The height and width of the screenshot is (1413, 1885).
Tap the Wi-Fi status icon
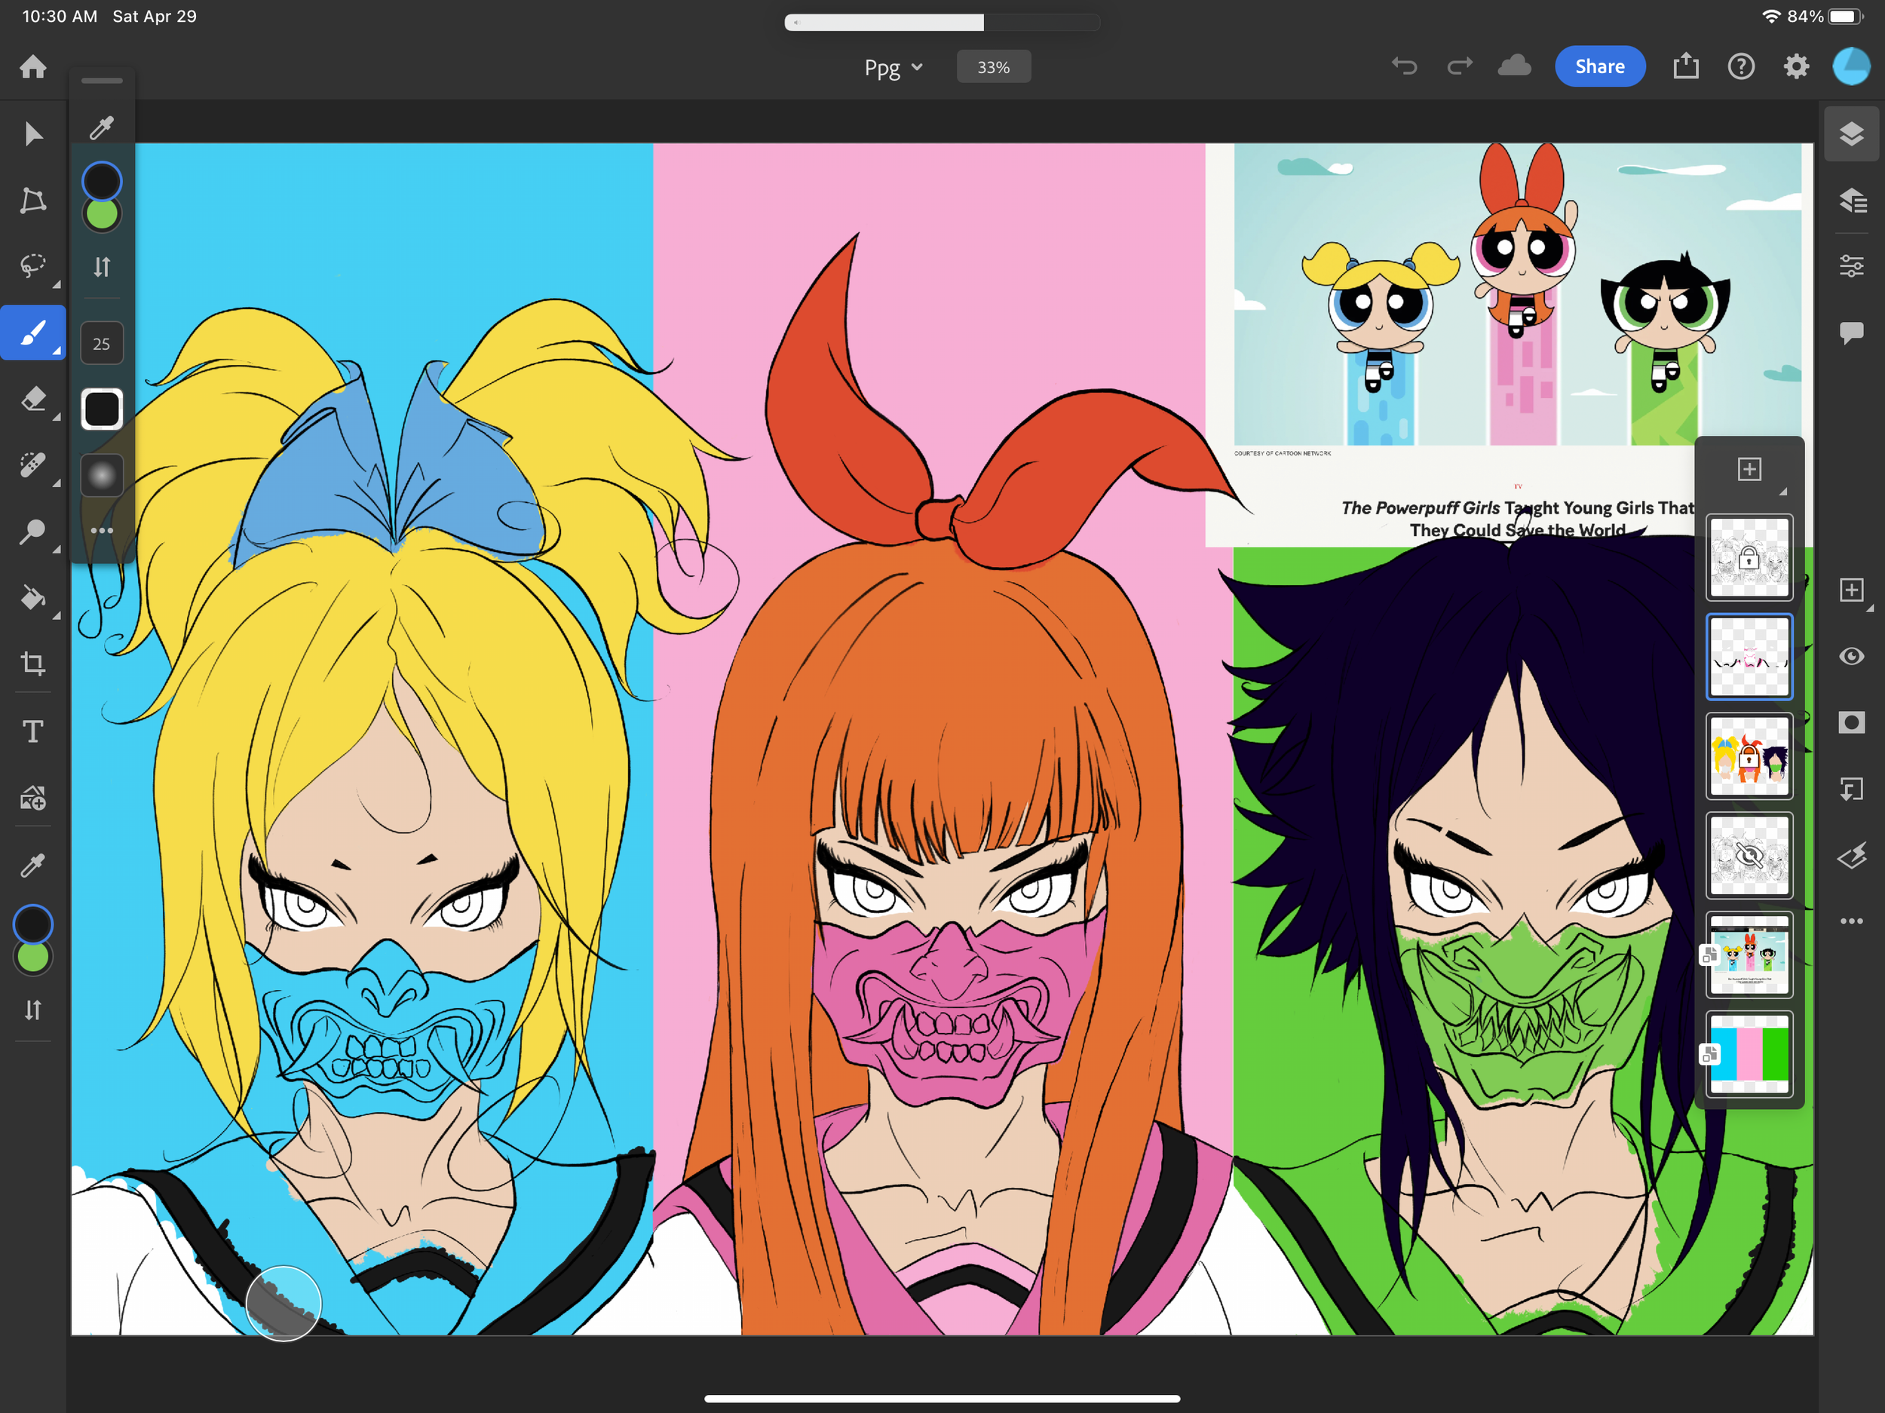point(1772,16)
